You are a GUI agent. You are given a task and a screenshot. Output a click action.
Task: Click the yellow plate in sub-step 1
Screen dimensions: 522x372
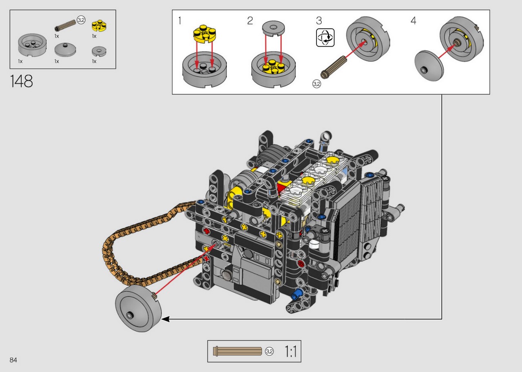(x=205, y=33)
